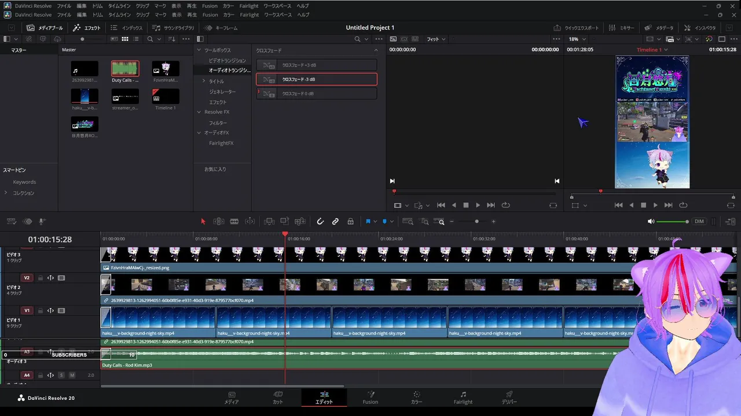The image size is (741, 416).
Task: Switch media pool to thumbnail view
Action: (124, 39)
